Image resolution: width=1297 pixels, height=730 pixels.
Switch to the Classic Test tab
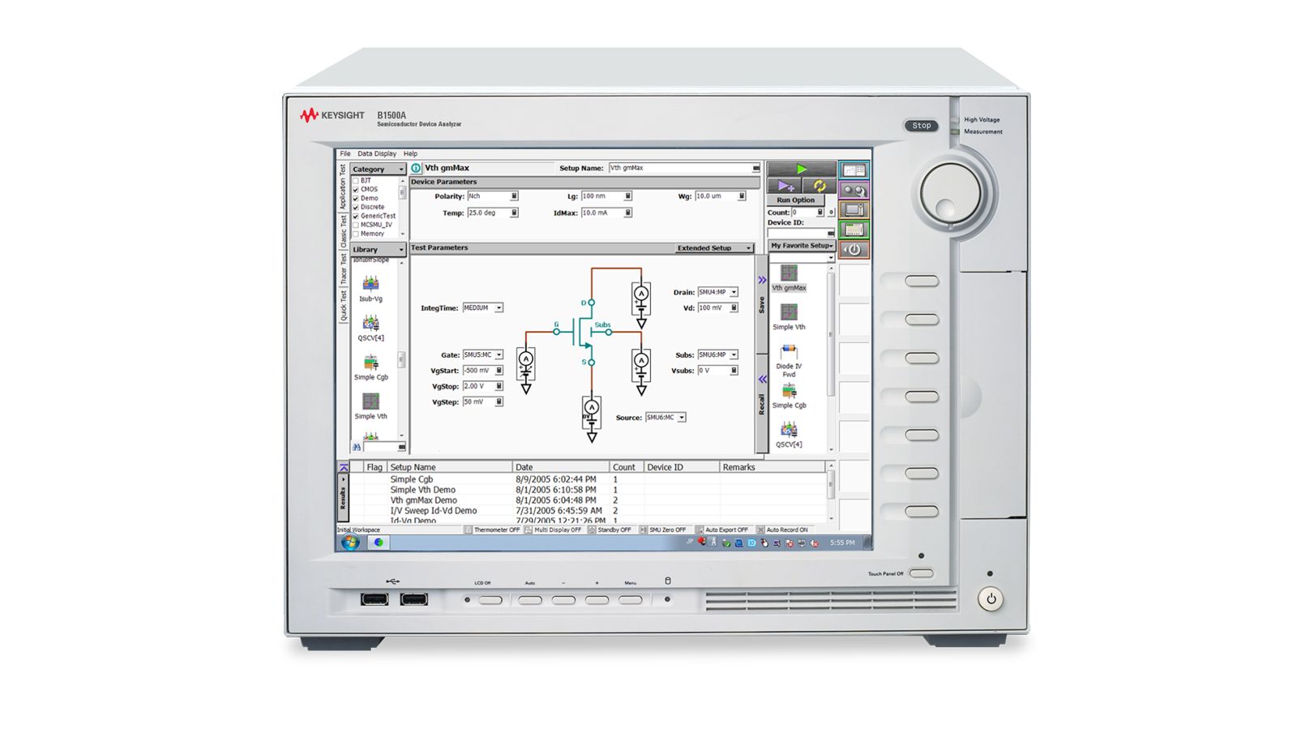(343, 232)
